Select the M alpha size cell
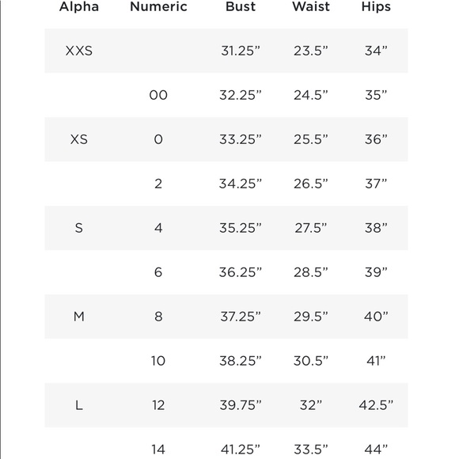Screen dimensions: 459x459 coord(79,317)
